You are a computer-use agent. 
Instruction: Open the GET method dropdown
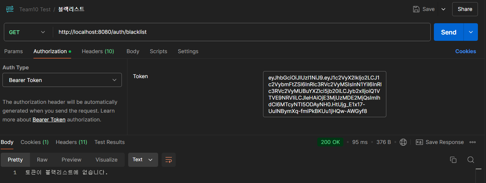pyautogui.click(x=27, y=32)
